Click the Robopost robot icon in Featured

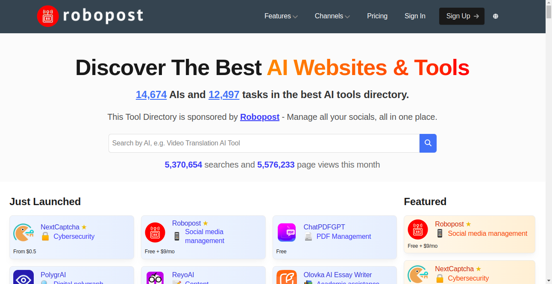(418, 229)
